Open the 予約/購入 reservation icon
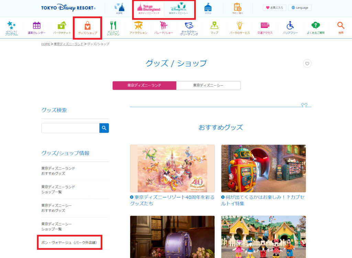 click(237, 9)
